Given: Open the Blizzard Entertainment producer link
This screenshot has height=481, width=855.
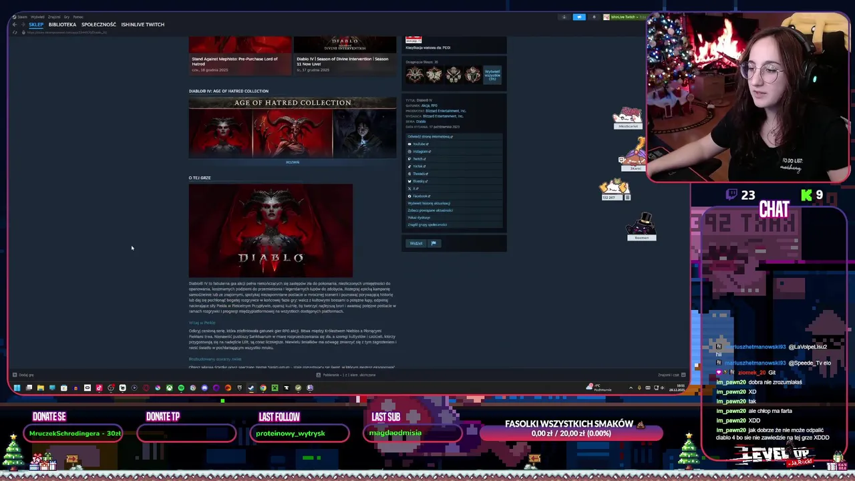Looking at the screenshot, I should click(446, 111).
